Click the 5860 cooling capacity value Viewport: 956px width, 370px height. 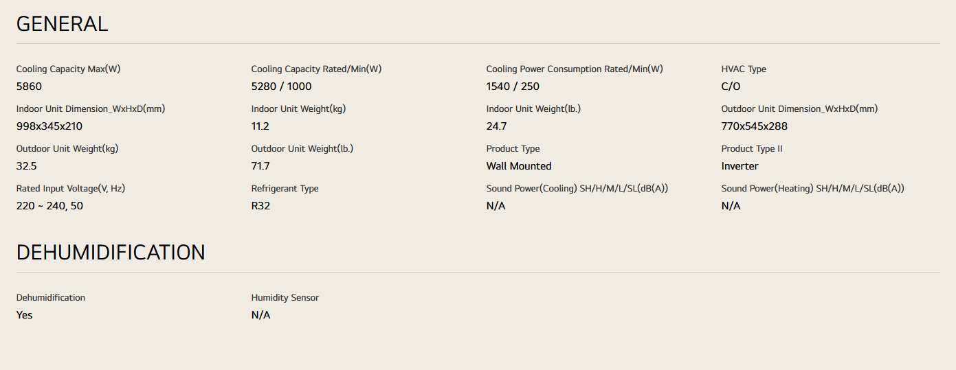(x=29, y=86)
